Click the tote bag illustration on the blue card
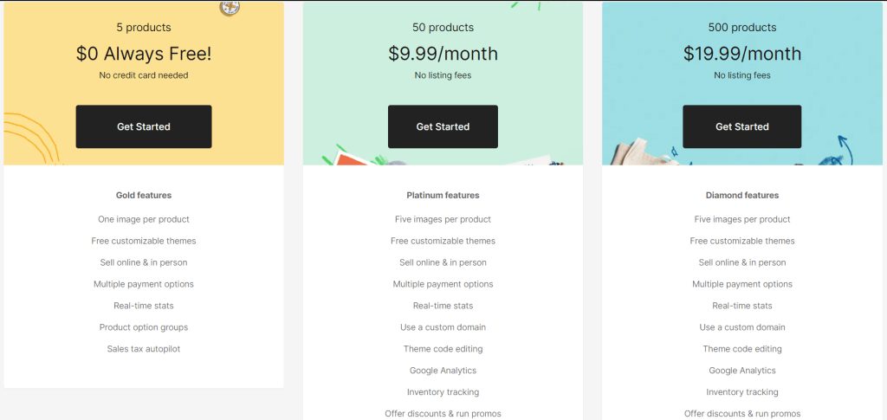This screenshot has height=420, width=887. tap(637, 153)
